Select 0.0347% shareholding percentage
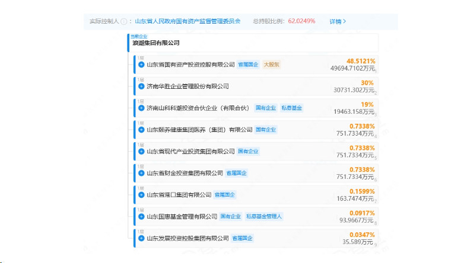461x263 pixels. pyautogui.click(x=362, y=235)
